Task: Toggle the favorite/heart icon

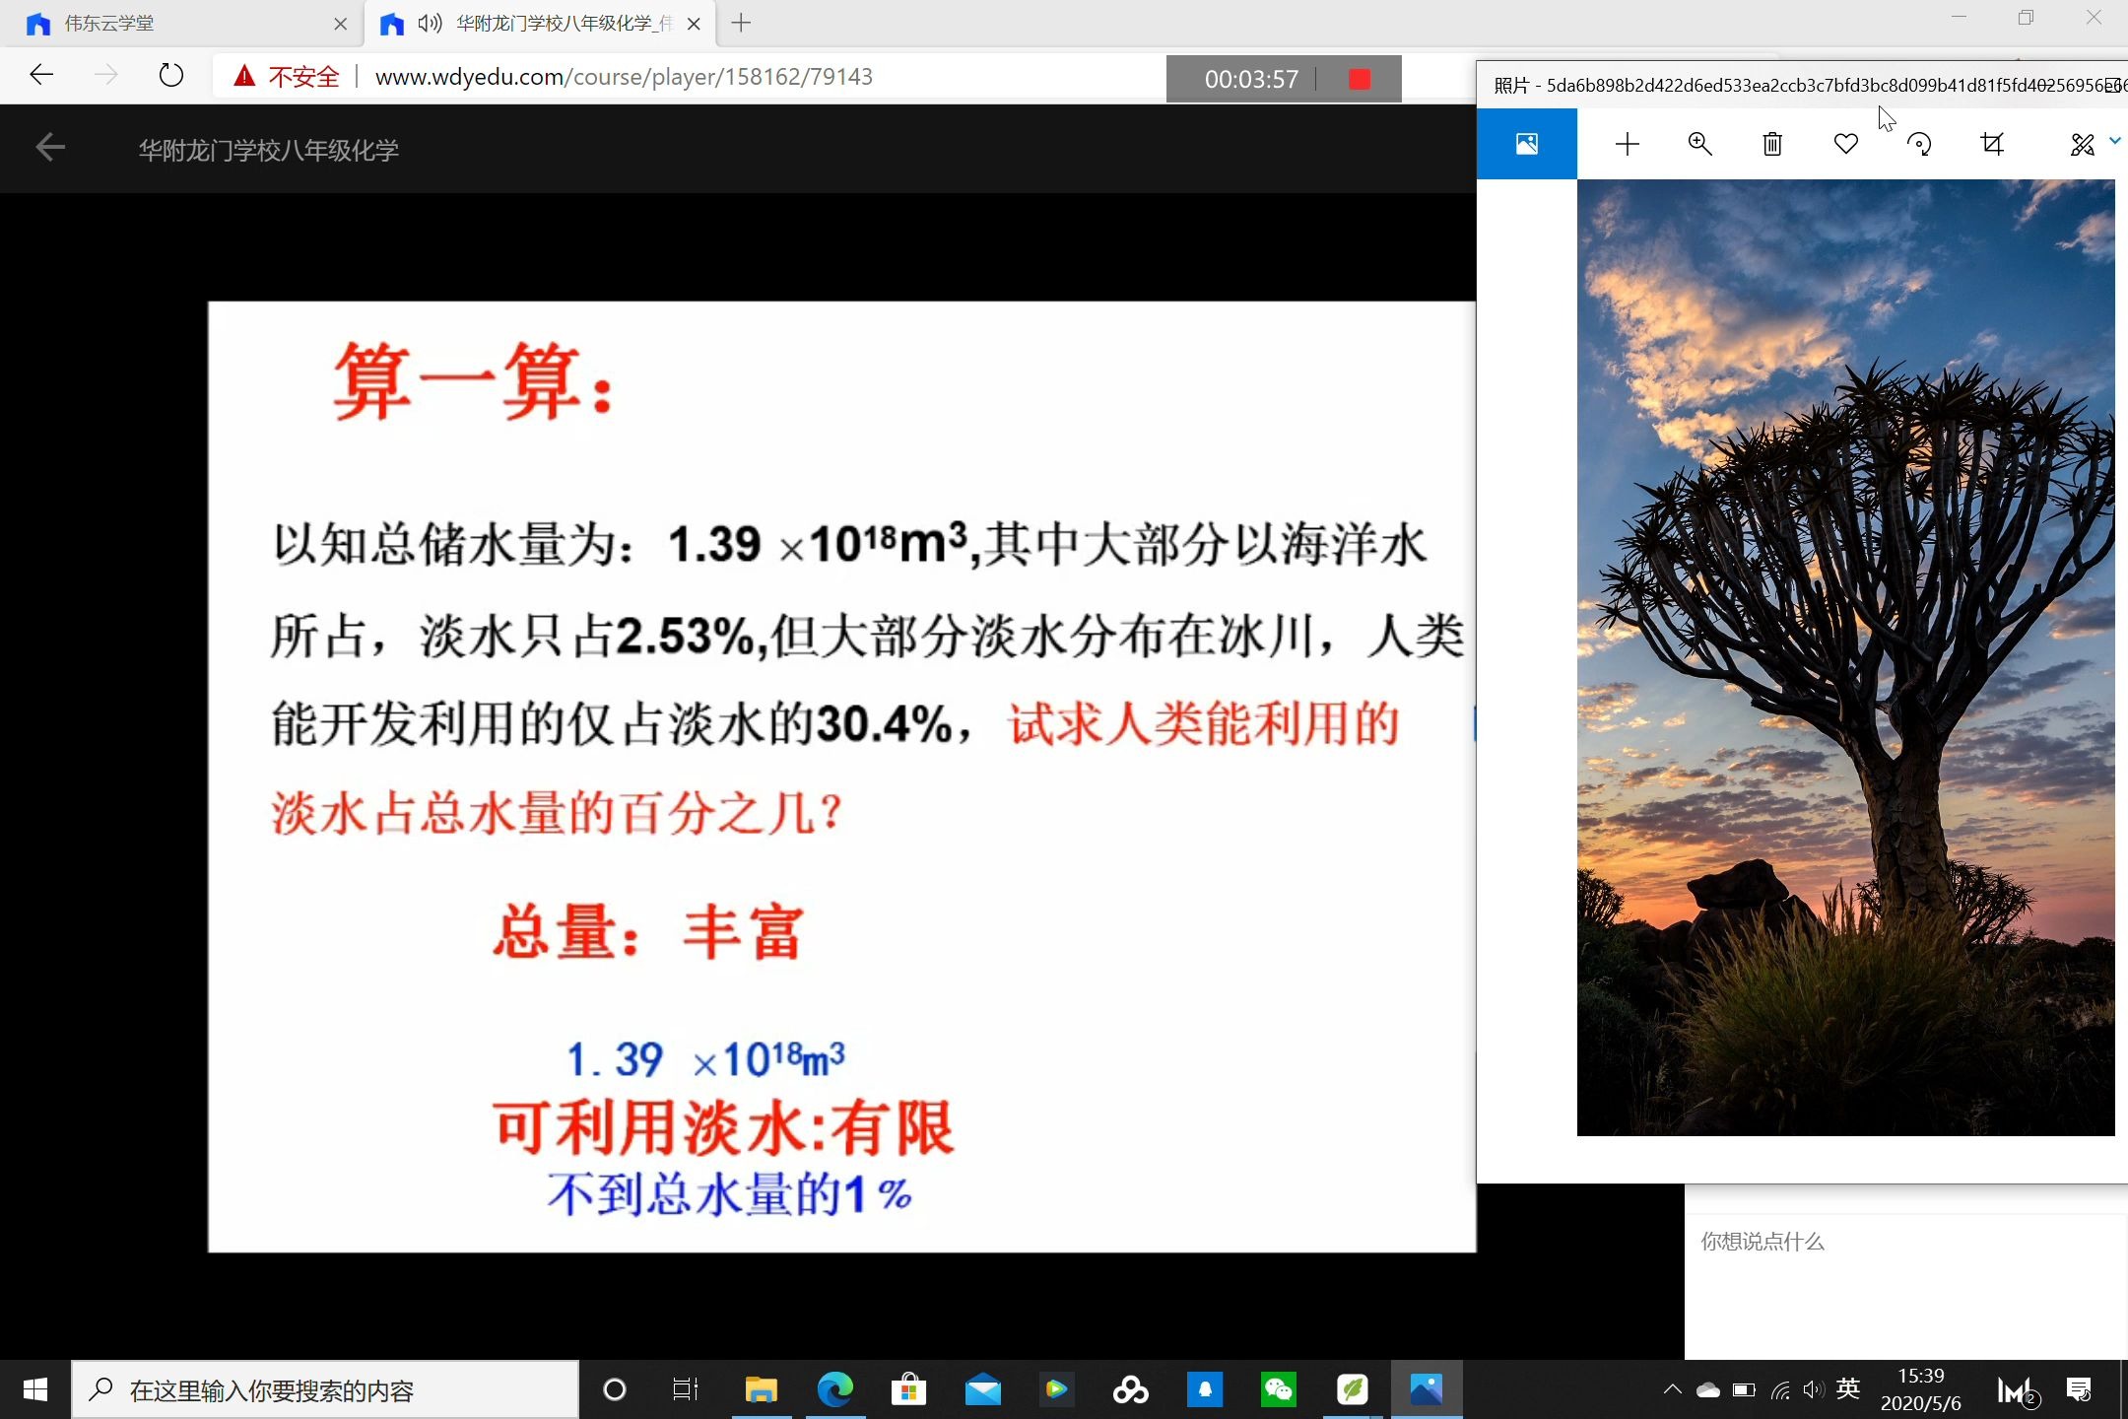Action: pos(1844,143)
